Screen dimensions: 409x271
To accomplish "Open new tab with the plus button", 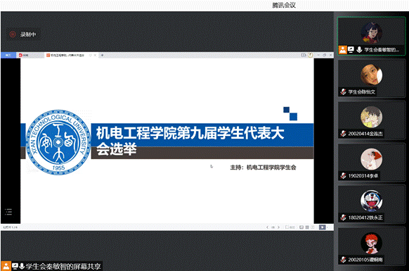I will coord(102,55).
